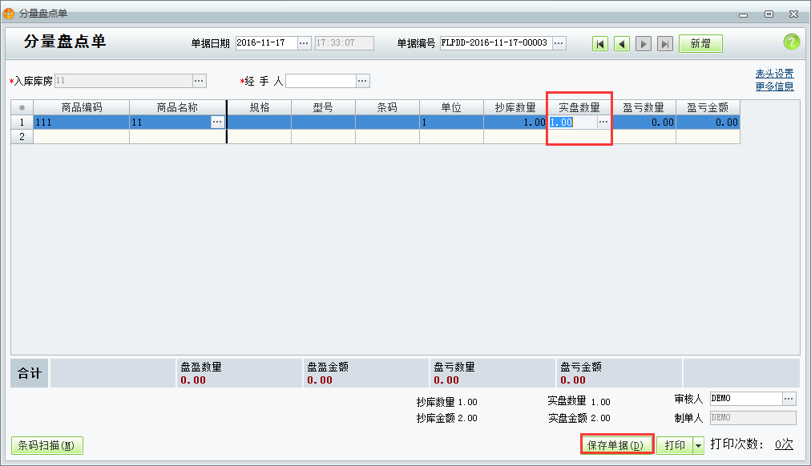
Task: Print using the 打印 button
Action: pyautogui.click(x=676, y=446)
